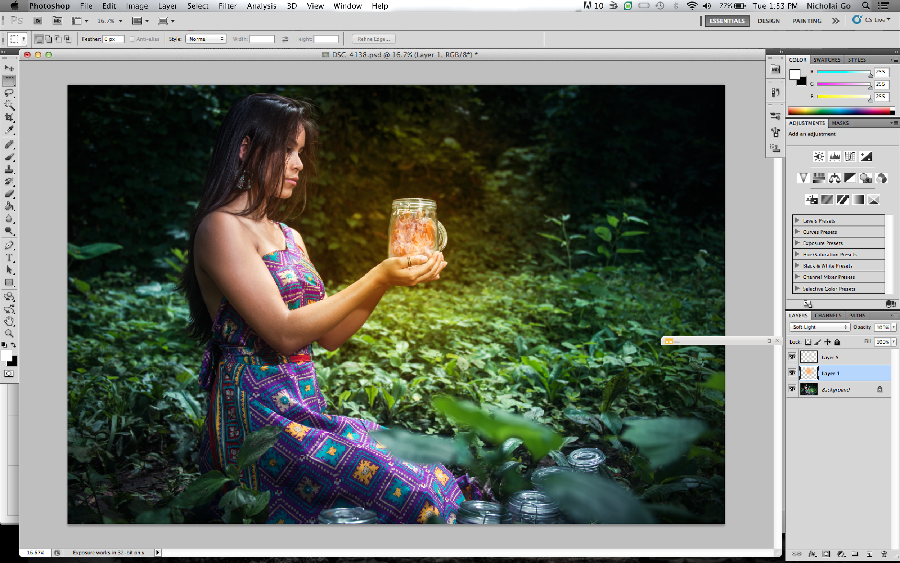Select the Paint Bucket tool
Screen dimensions: 900x563
(9, 206)
